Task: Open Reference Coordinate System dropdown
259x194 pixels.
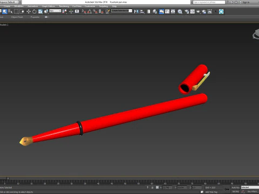Action: tap(55, 11)
